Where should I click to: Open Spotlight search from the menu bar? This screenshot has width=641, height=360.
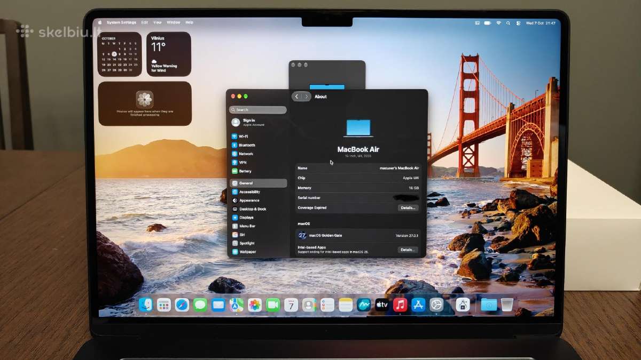pyautogui.click(x=508, y=23)
